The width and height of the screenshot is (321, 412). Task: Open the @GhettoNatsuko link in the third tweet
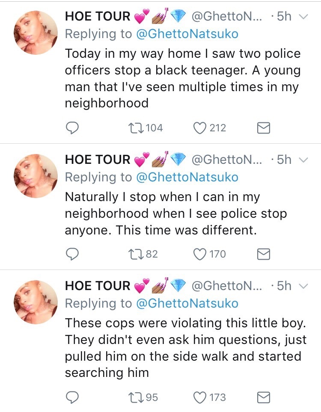[187, 303]
